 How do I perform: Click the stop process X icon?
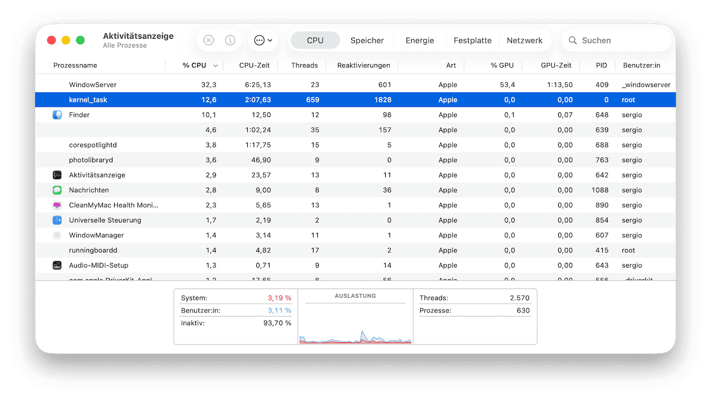coord(209,40)
